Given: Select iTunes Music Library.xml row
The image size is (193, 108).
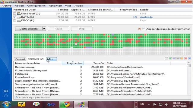Looking at the screenshot, I should point(100,70).
